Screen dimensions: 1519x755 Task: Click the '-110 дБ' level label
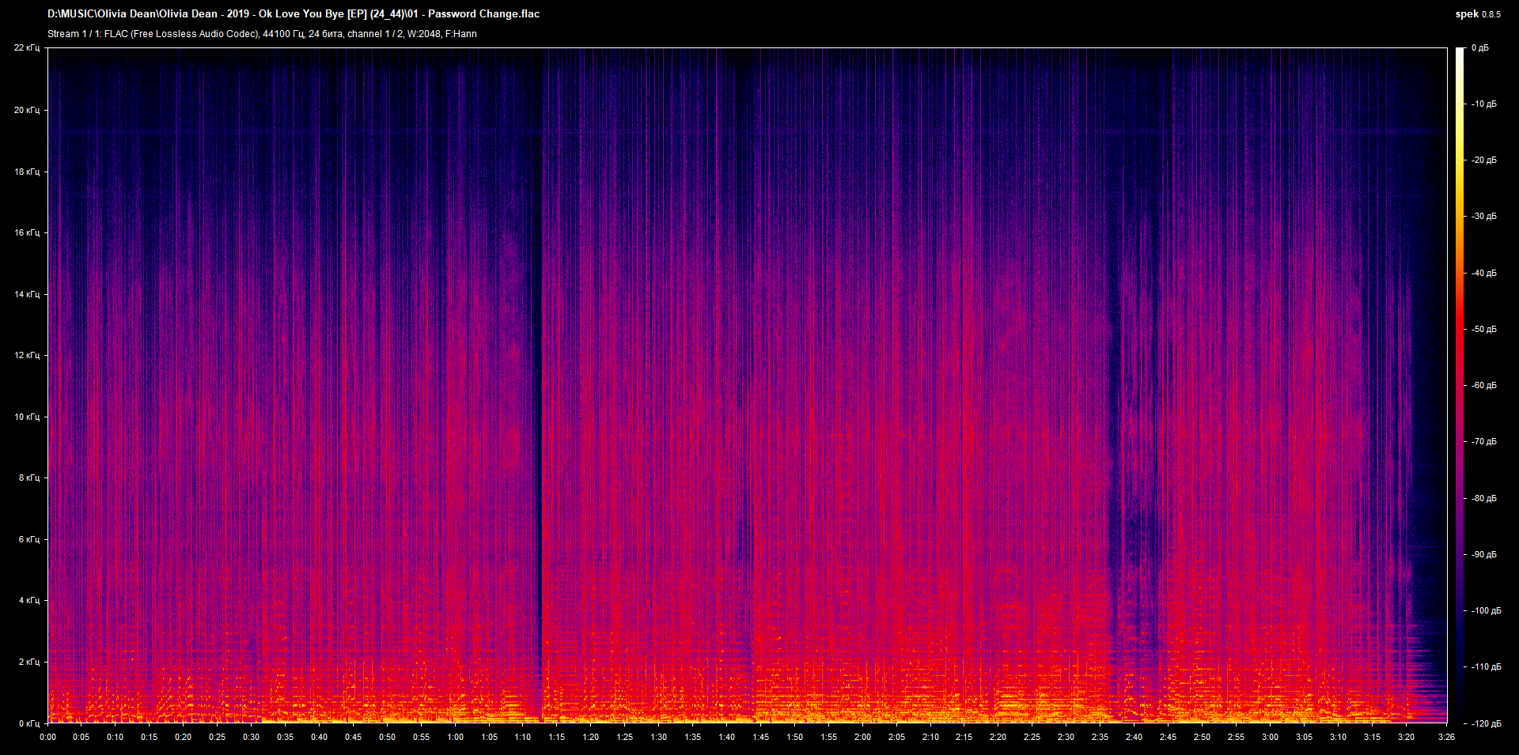1486,667
